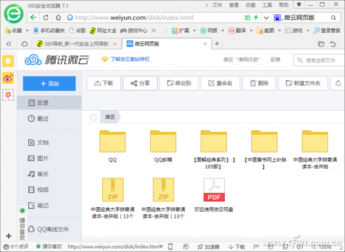Click the skin shirt icon in title bar
The image size is (345, 252).
[x=299, y=5]
